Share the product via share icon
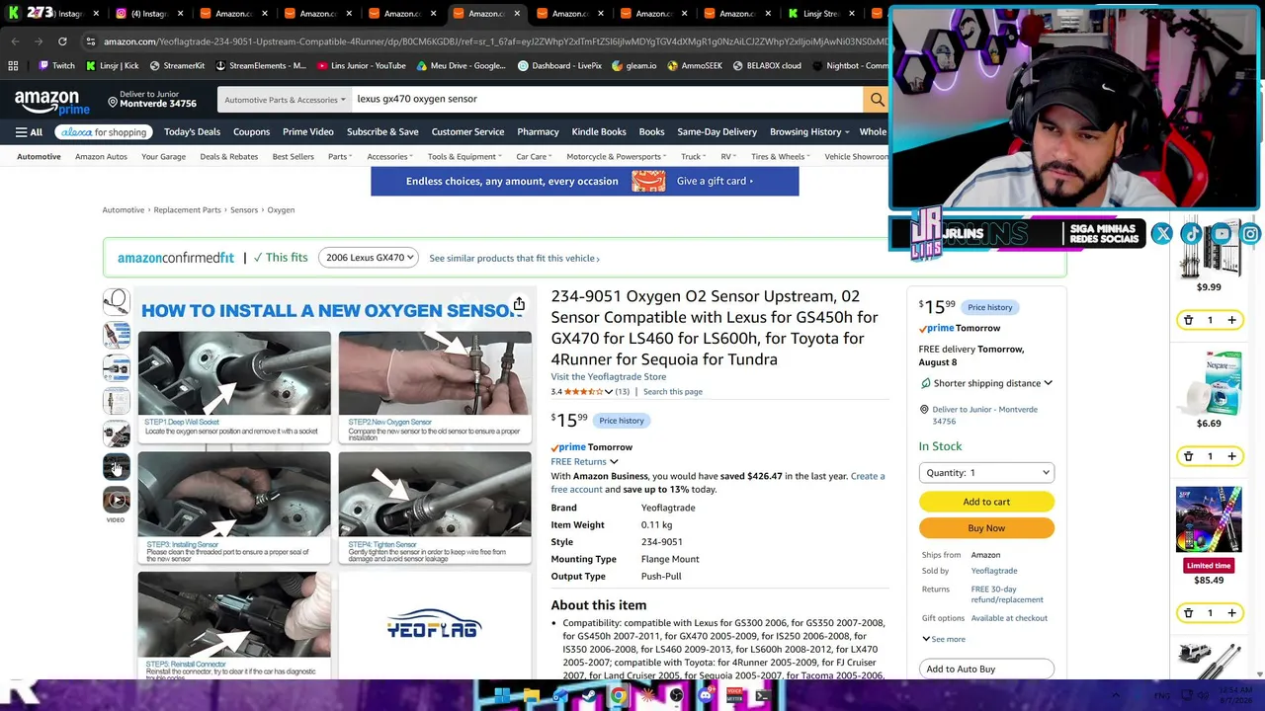 (518, 304)
